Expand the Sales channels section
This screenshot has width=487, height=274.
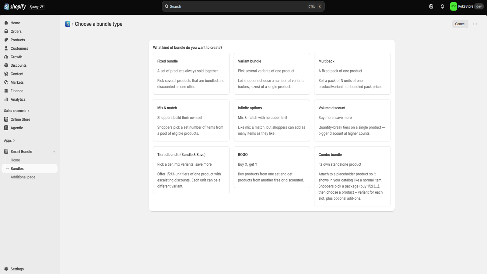coord(17,111)
